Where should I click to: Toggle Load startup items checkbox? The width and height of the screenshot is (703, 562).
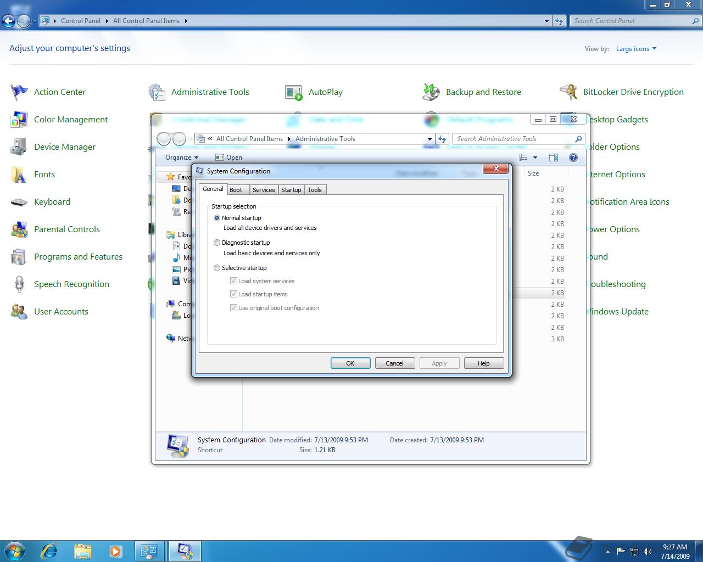(233, 294)
